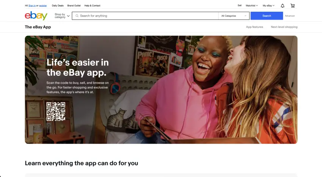Jump to Next-level shopping section

coord(284,27)
